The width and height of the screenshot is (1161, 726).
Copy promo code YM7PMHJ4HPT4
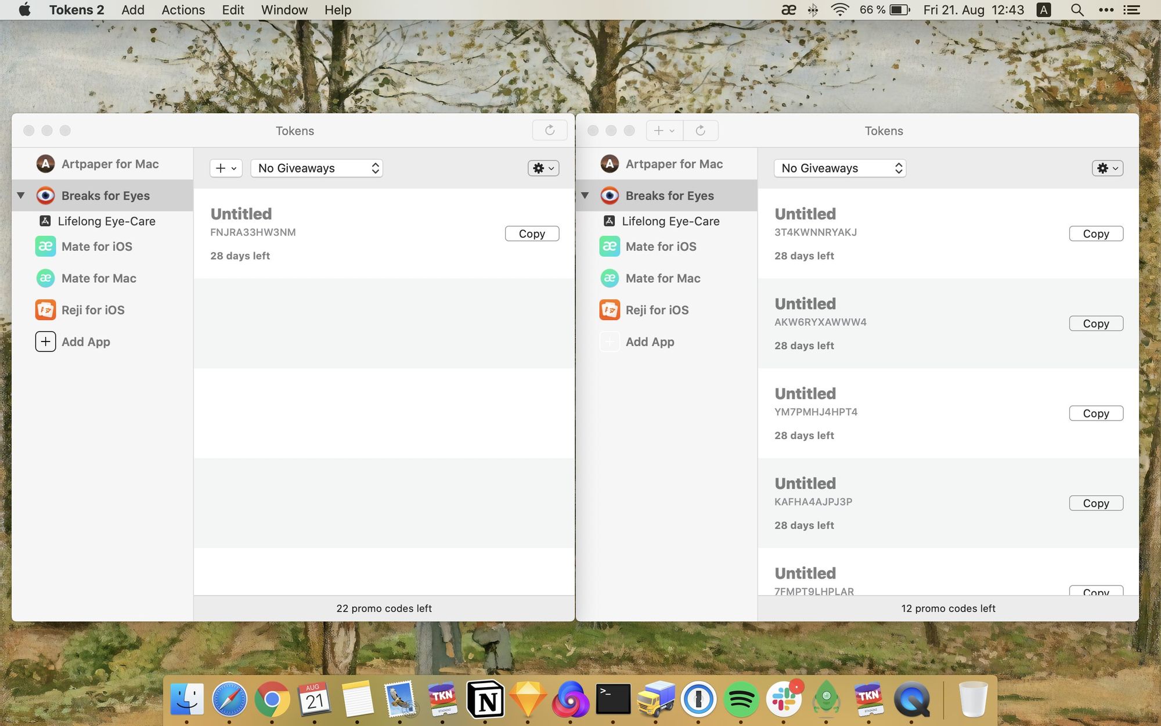1096,414
